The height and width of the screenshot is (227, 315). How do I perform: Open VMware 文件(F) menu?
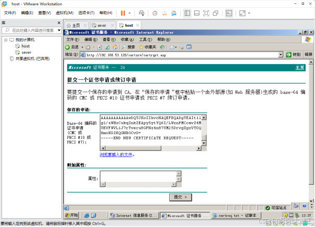(10, 13)
